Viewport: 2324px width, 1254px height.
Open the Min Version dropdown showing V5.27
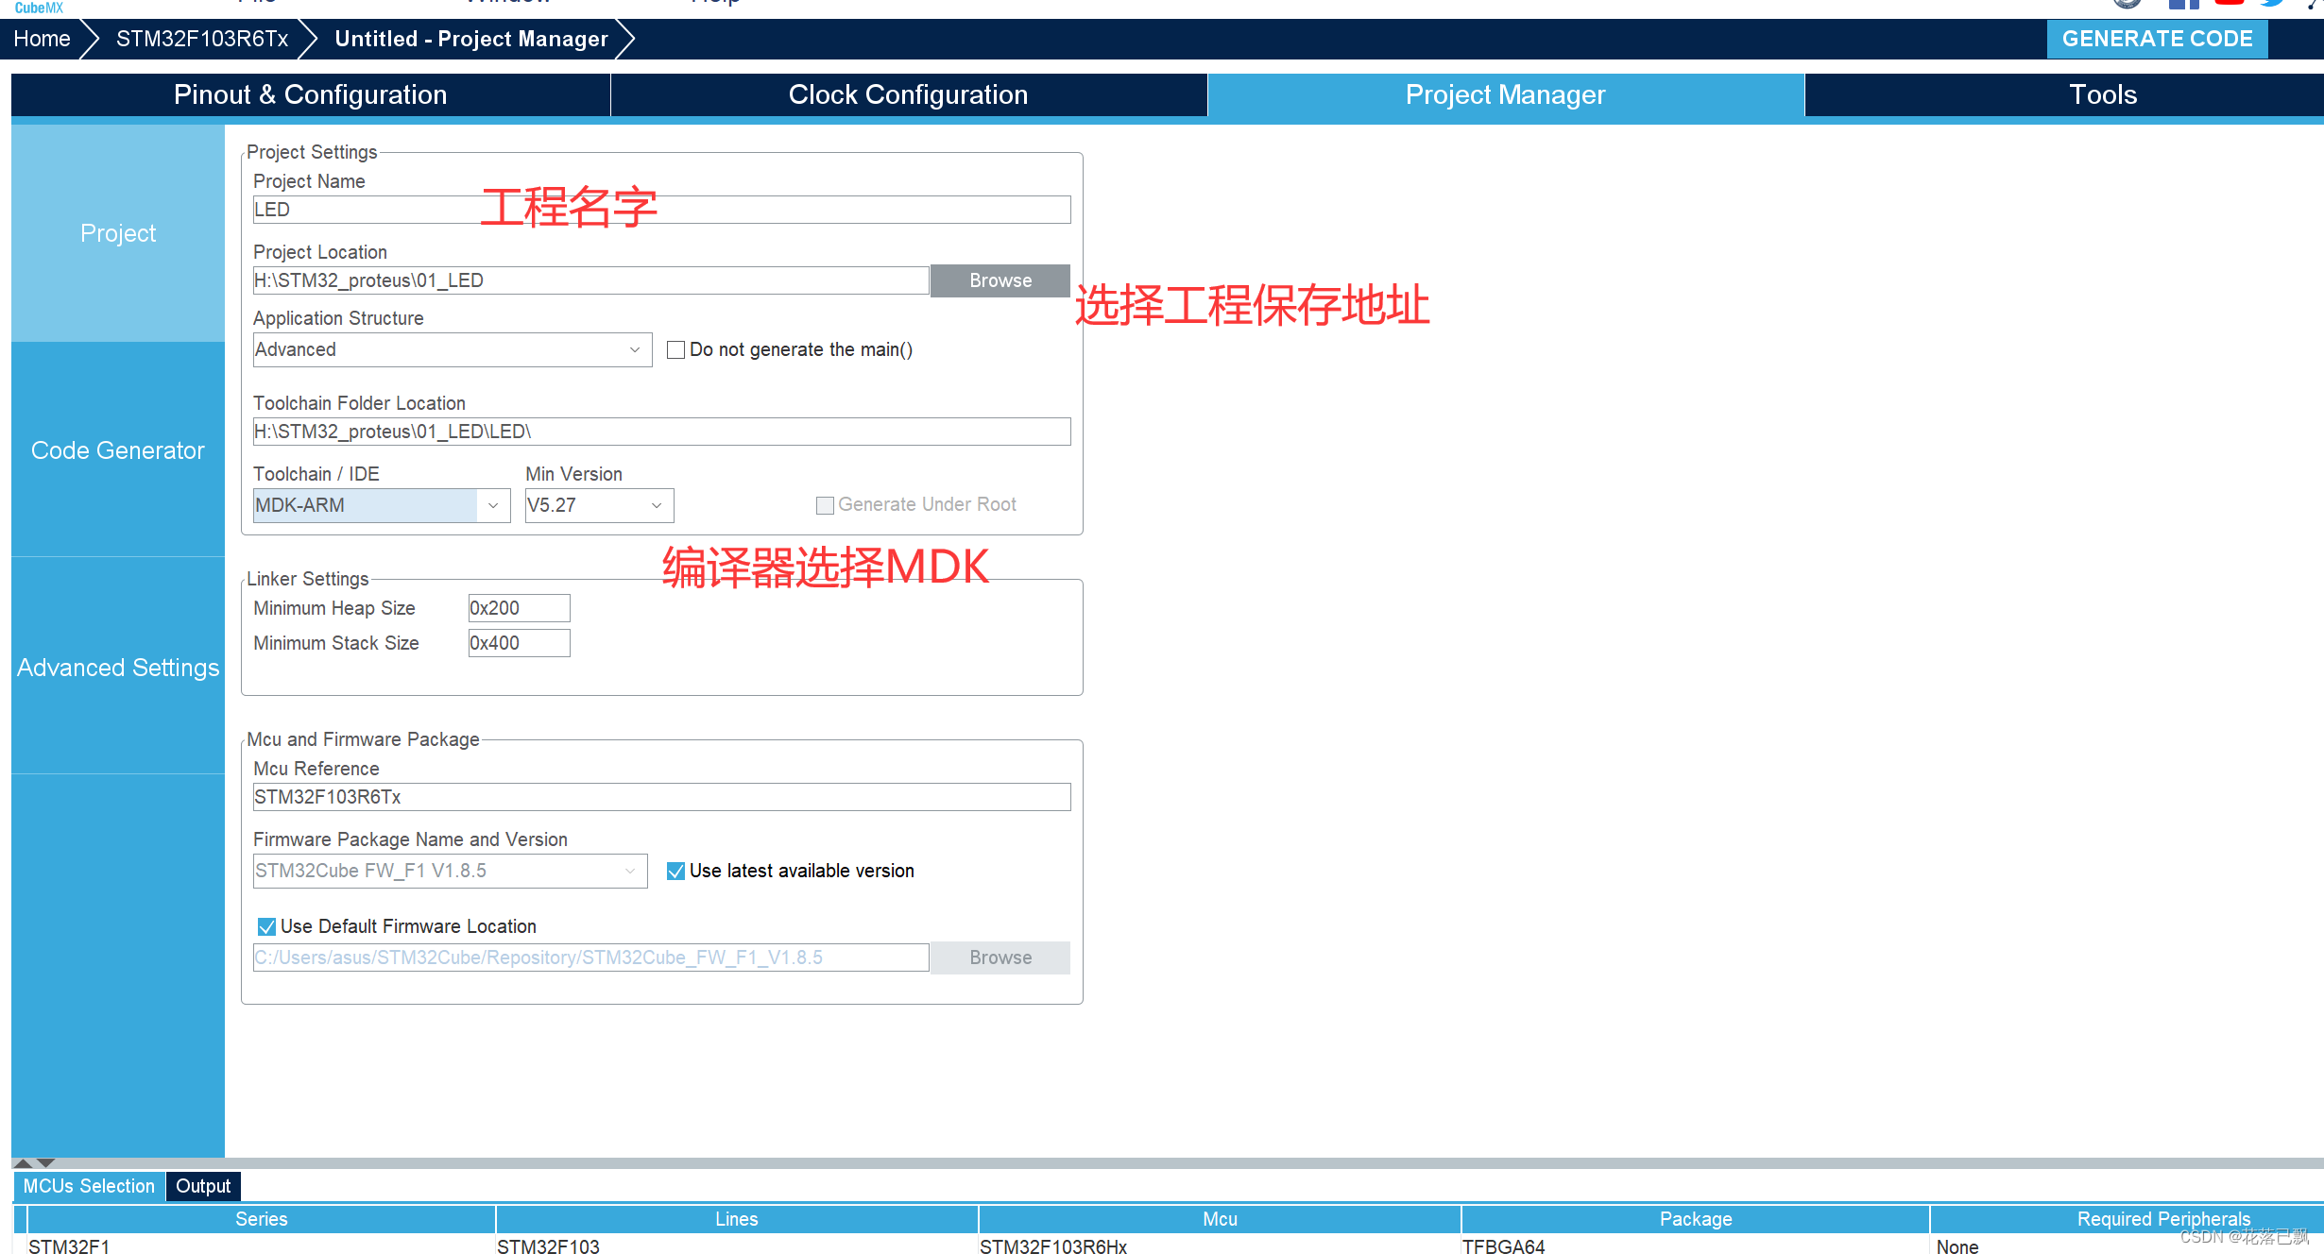[x=599, y=505]
